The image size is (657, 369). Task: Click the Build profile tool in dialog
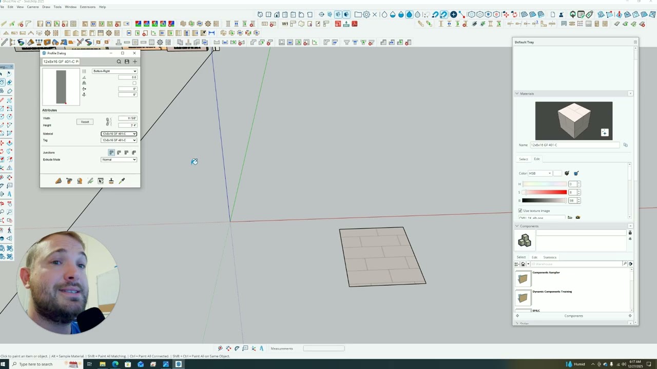coord(59,181)
